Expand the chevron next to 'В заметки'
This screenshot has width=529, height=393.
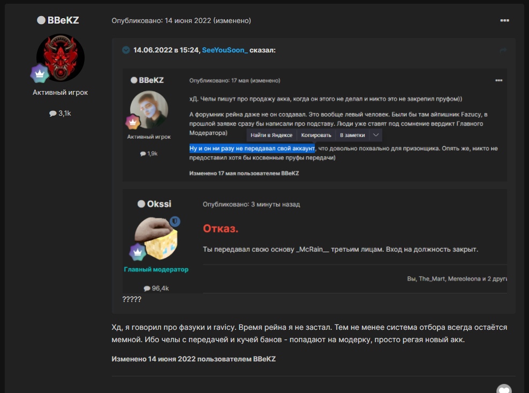coord(376,135)
